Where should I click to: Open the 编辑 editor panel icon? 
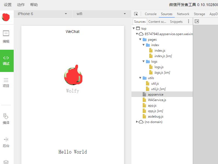[6, 33]
